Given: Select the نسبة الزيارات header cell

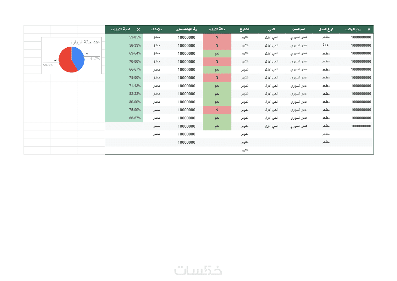Looking at the screenshot, I should [x=122, y=29].
